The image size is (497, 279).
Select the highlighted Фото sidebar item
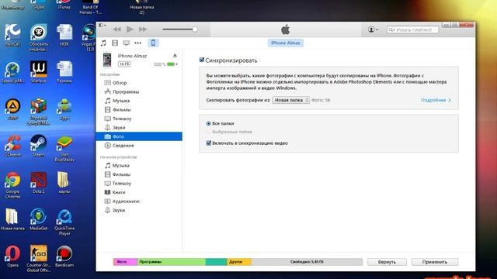tap(139, 136)
